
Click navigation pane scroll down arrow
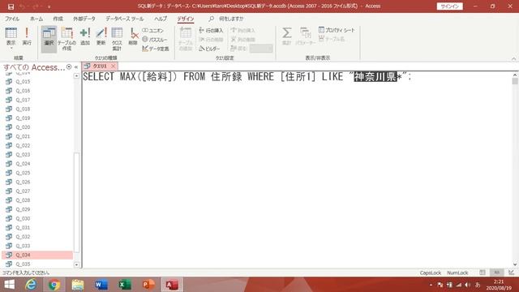[76, 264]
